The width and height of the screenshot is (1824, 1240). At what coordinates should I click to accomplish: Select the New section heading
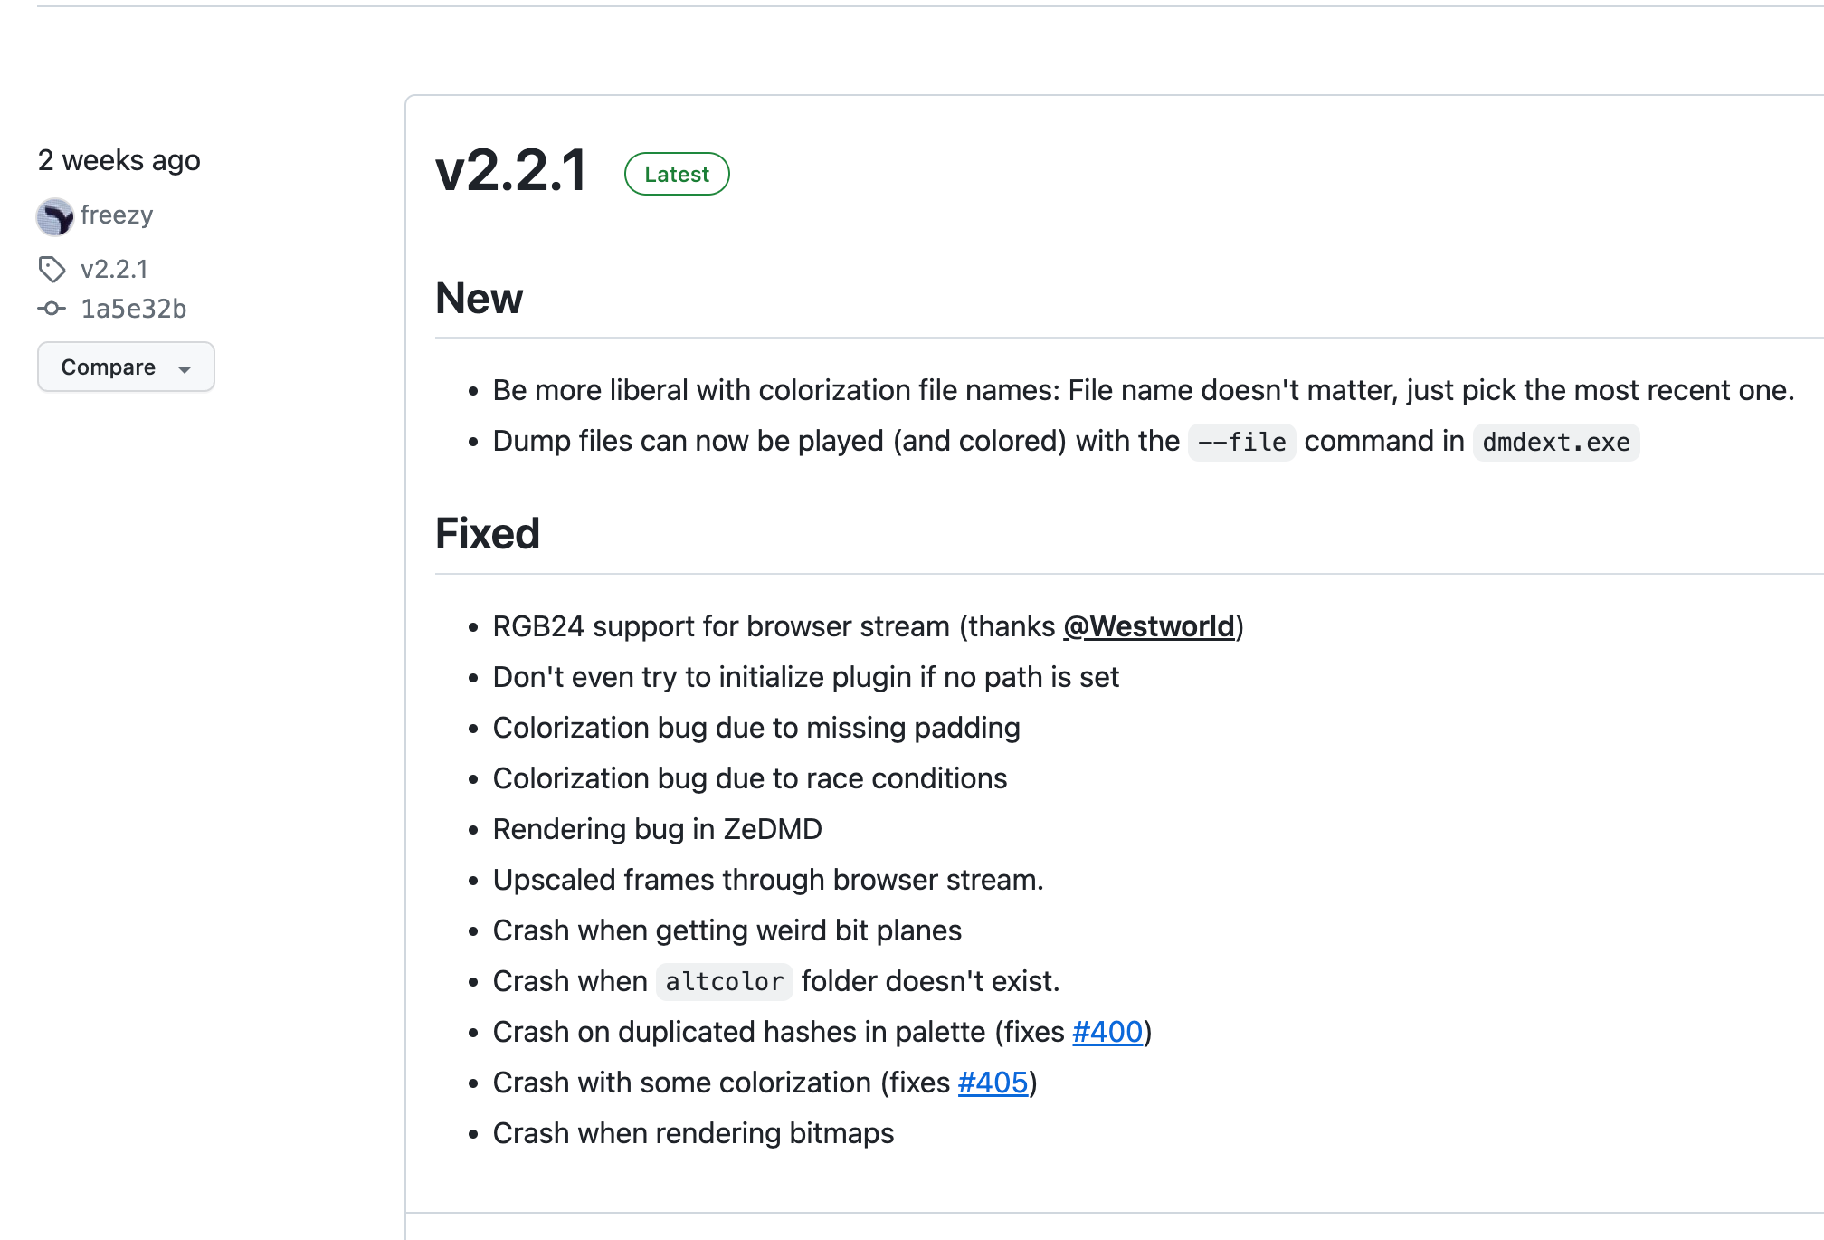point(479,299)
